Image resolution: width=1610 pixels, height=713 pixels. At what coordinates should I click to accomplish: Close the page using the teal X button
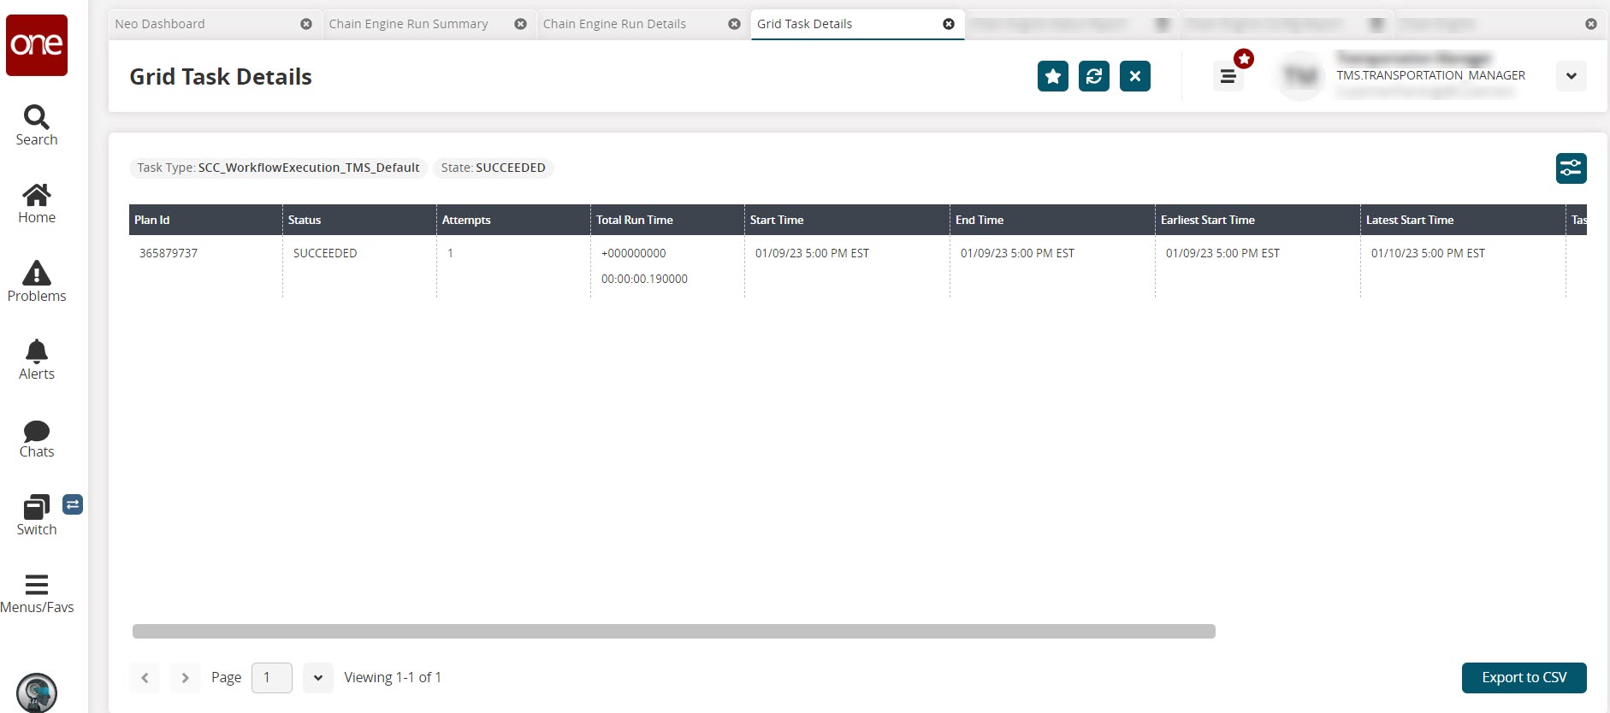[1135, 76]
